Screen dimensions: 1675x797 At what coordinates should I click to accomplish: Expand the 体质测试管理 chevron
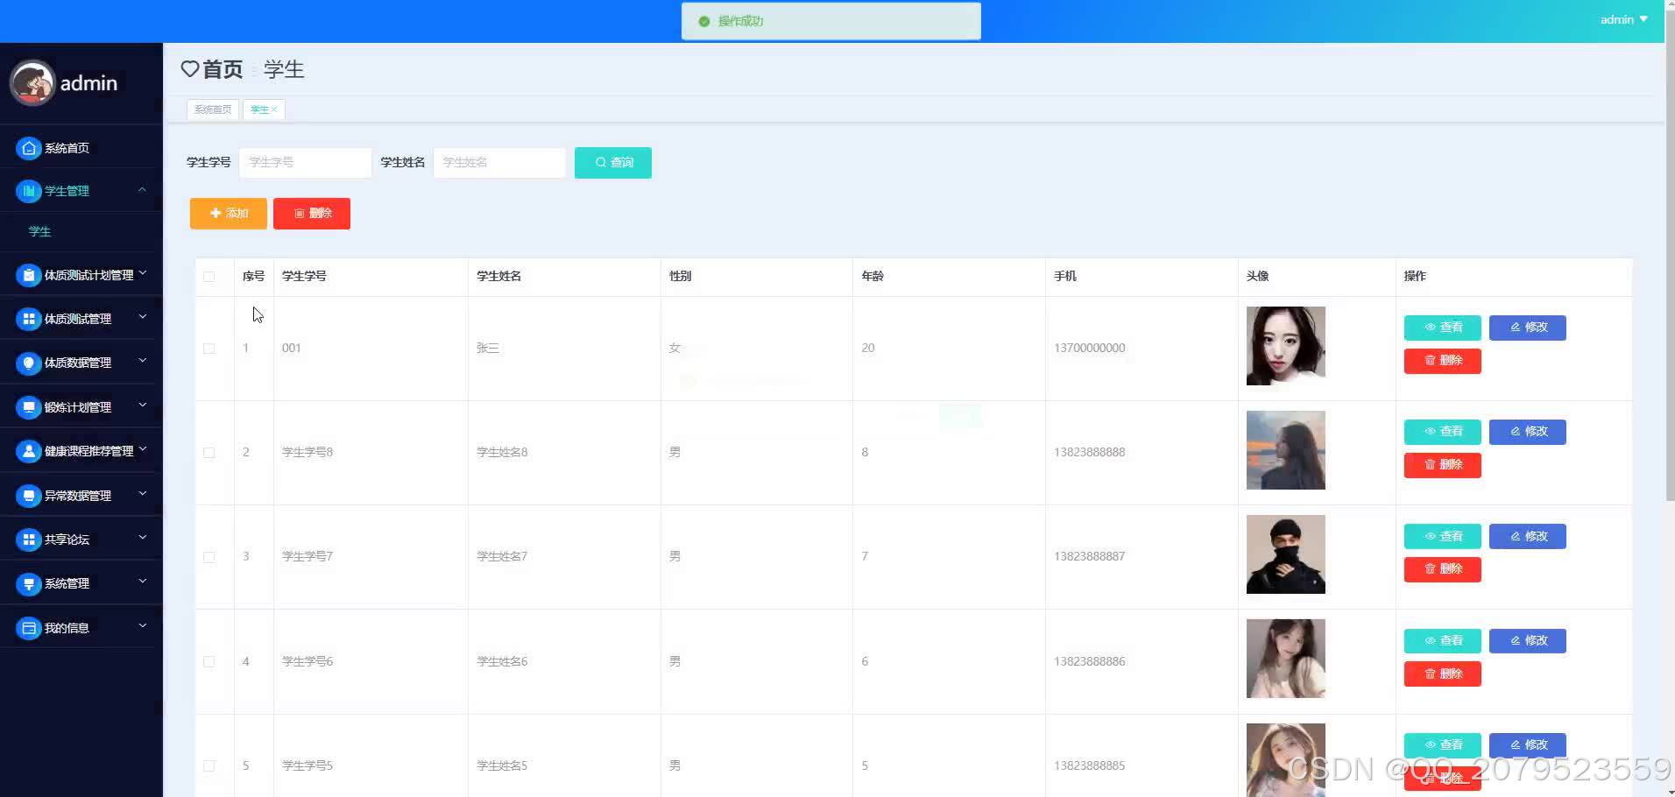[x=143, y=317]
